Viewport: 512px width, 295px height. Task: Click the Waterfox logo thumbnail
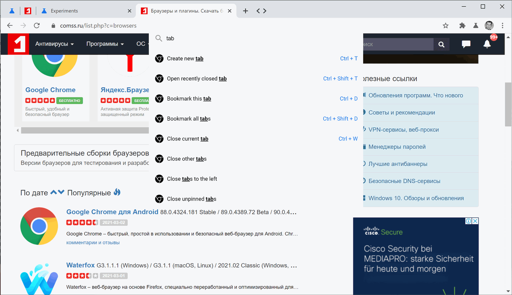pyautogui.click(x=39, y=279)
